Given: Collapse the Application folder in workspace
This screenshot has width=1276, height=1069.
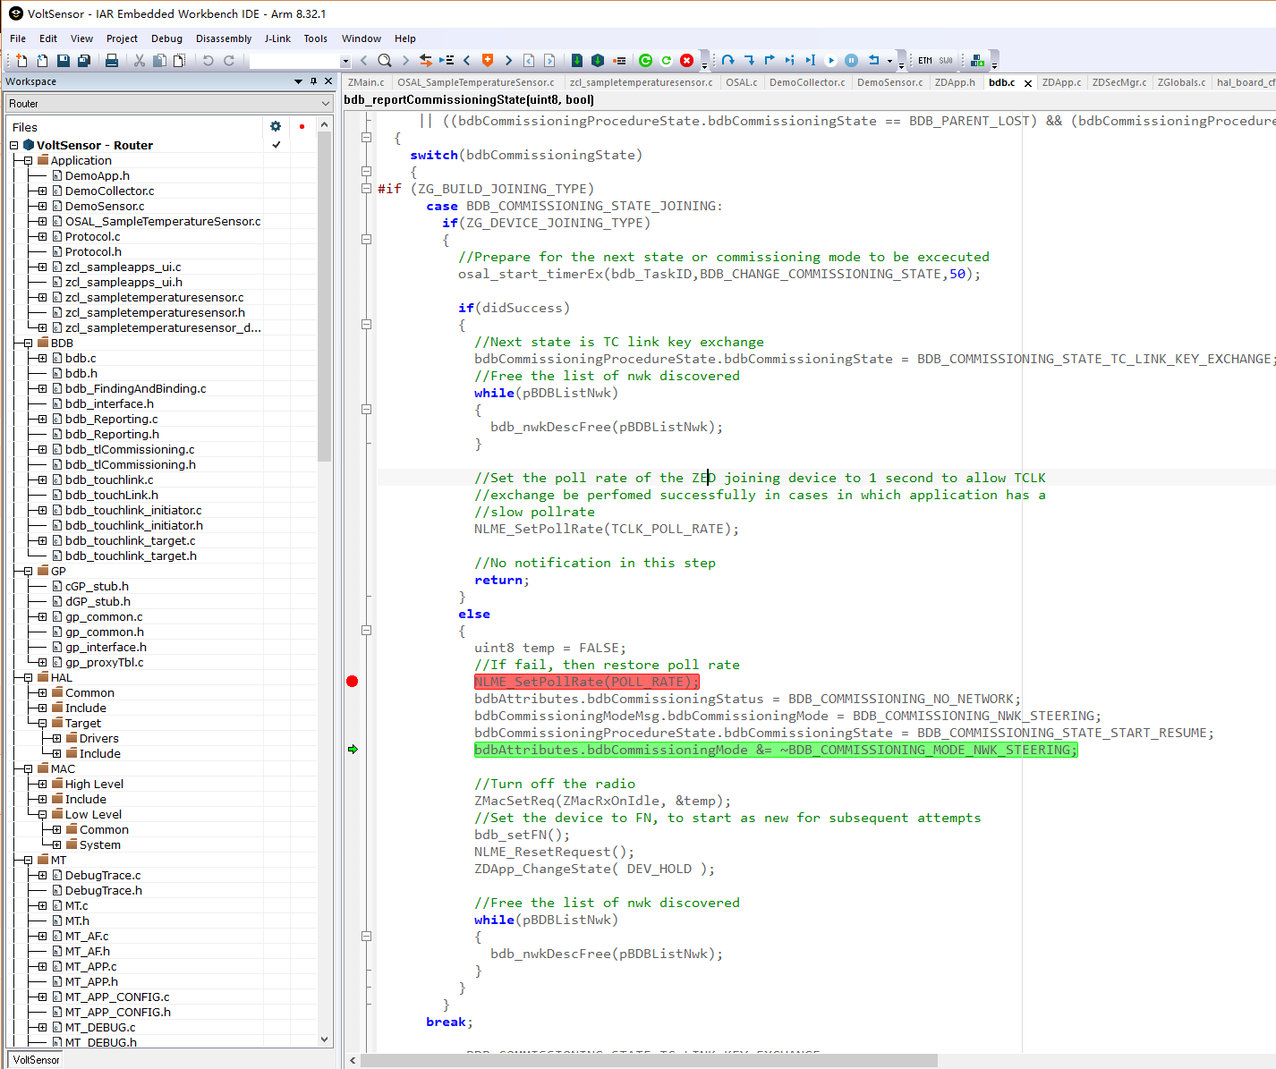Looking at the screenshot, I should pyautogui.click(x=28, y=161).
